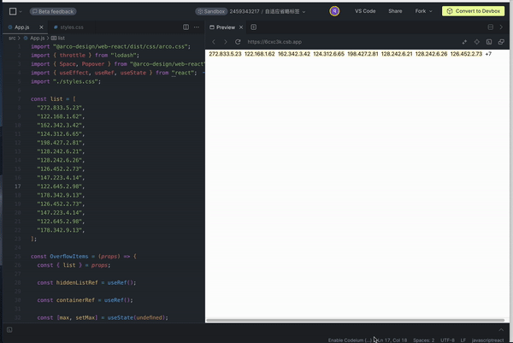Viewport: 513px width, 343px height.
Task: Expand the main menu dropdown arrow
Action: pyautogui.click(x=21, y=12)
